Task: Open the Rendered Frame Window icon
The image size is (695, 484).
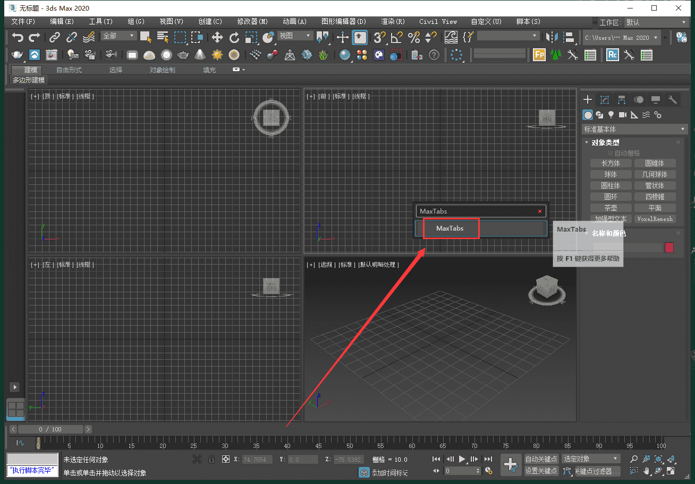Action: tap(52, 55)
